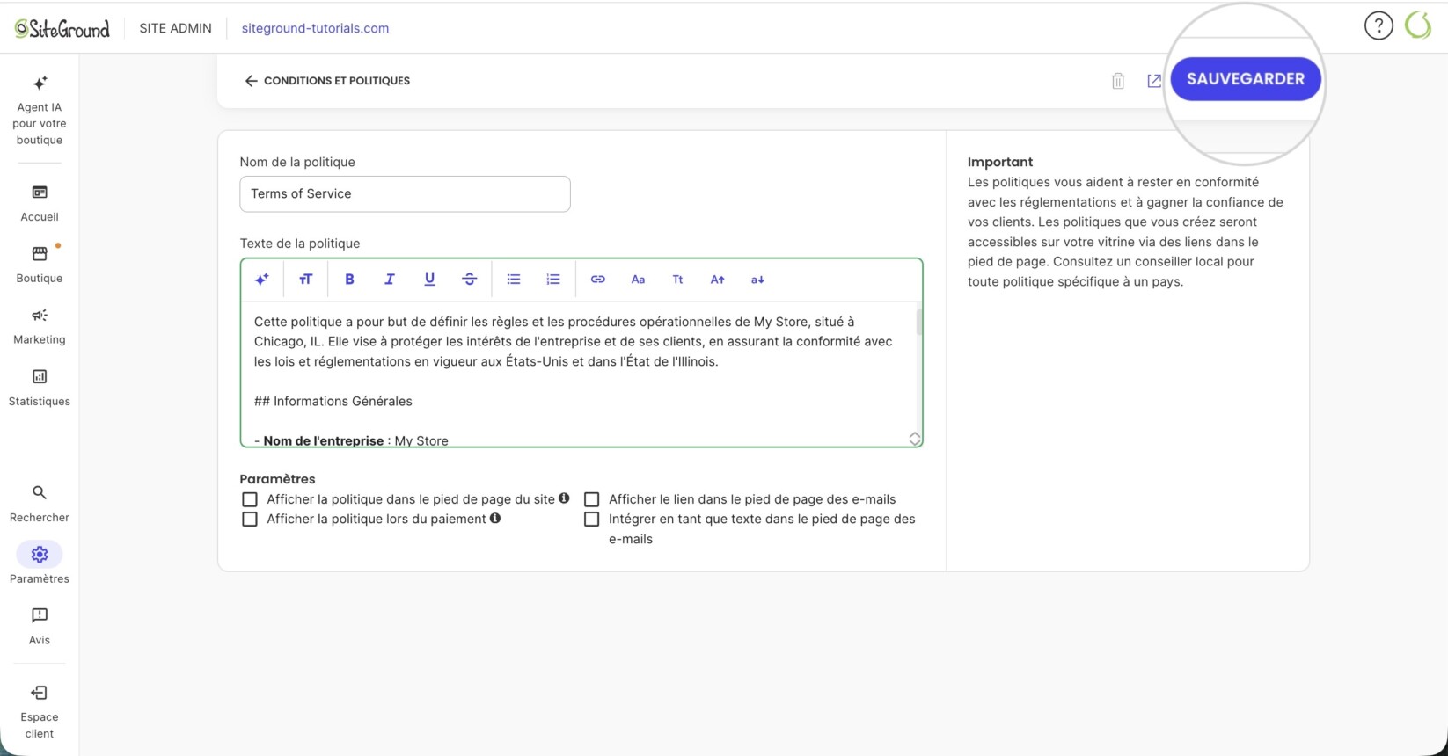
Task: Go to Accueil in the sidebar
Action: pyautogui.click(x=40, y=203)
